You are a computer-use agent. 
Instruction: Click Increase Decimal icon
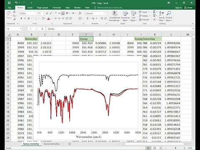click(102, 18)
